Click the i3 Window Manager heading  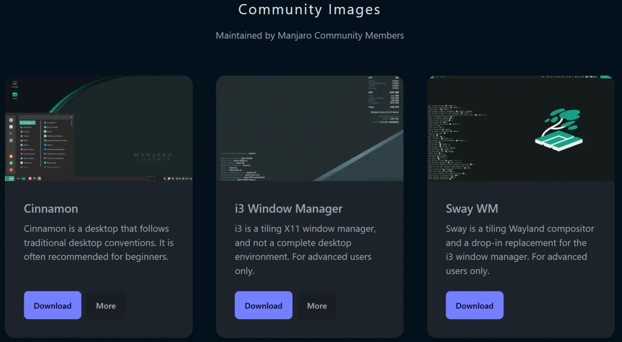click(x=289, y=209)
